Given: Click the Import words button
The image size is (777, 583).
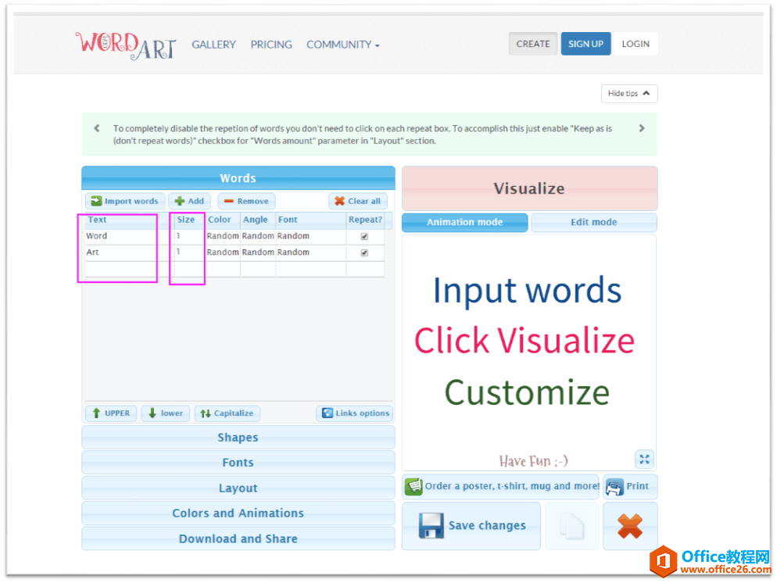Looking at the screenshot, I should [x=125, y=201].
